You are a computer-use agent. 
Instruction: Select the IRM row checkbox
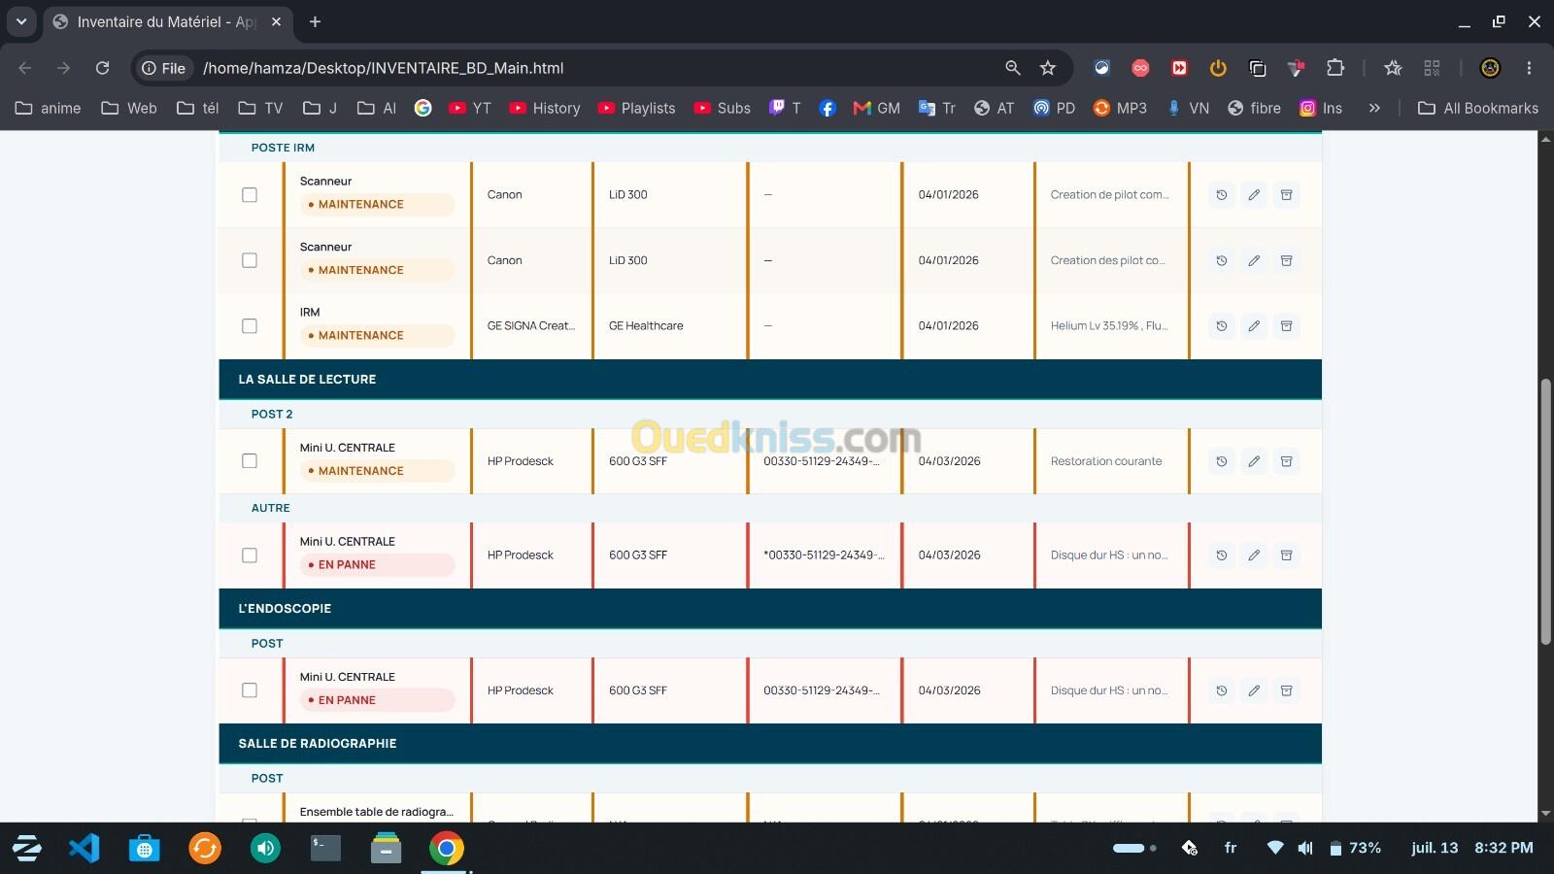point(250,326)
